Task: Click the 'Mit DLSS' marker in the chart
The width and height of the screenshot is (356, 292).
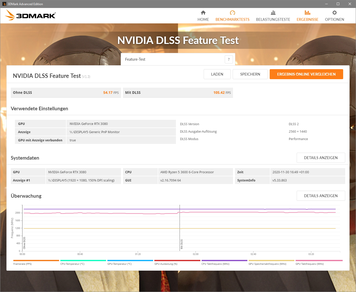Action: point(182,244)
